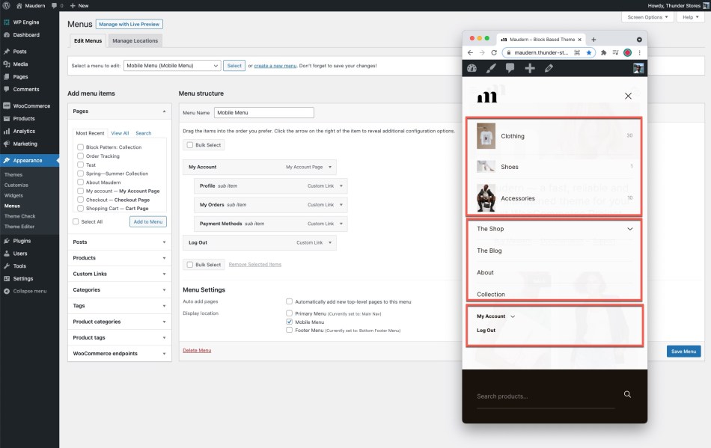The width and height of the screenshot is (711, 448).
Task: Expand the Posts accordion panel
Action: click(120, 242)
